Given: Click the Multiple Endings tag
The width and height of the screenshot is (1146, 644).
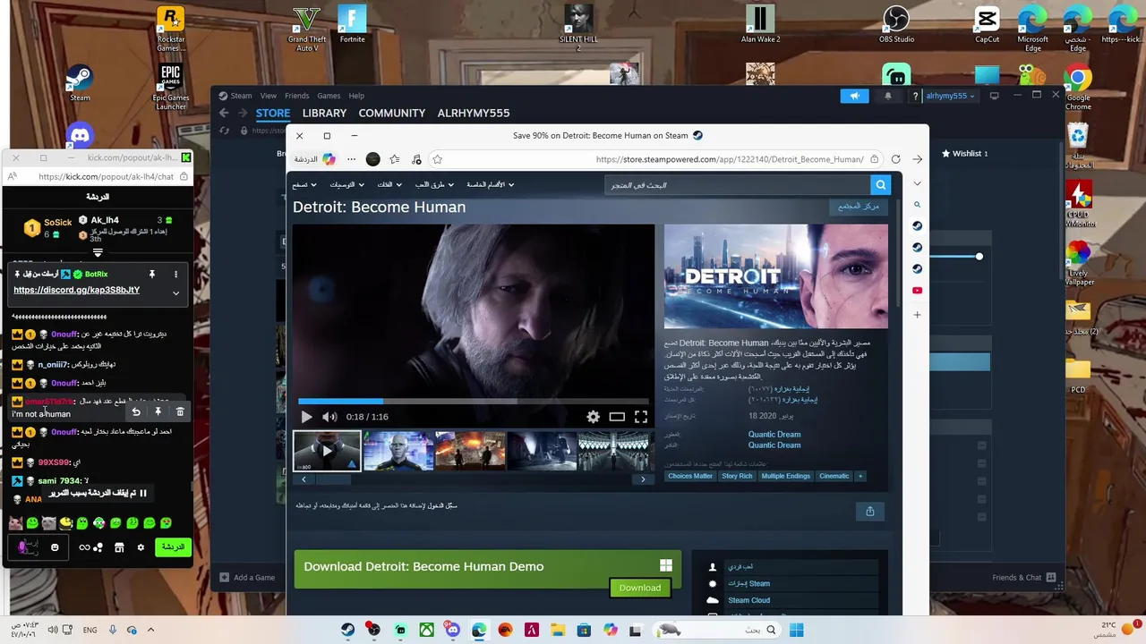Looking at the screenshot, I should (x=785, y=476).
